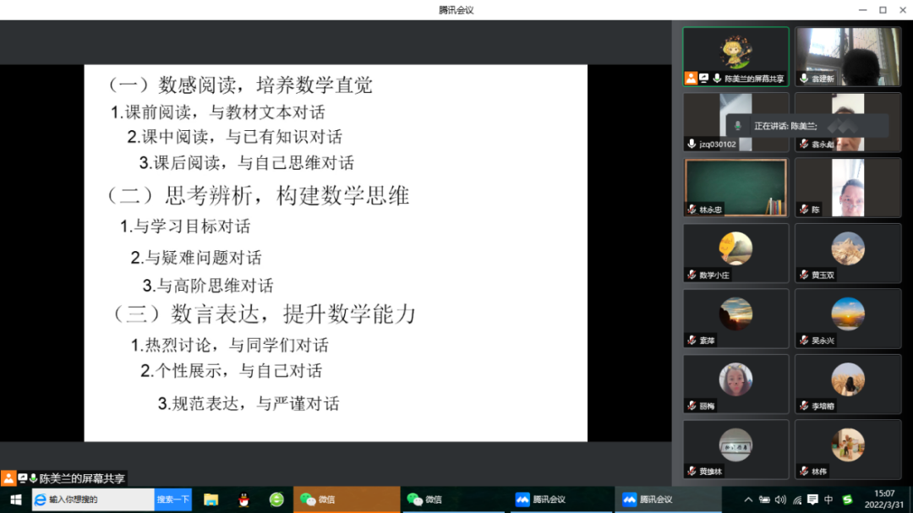Unmute 翁永起's microphone
The image size is (913, 513).
(x=804, y=142)
